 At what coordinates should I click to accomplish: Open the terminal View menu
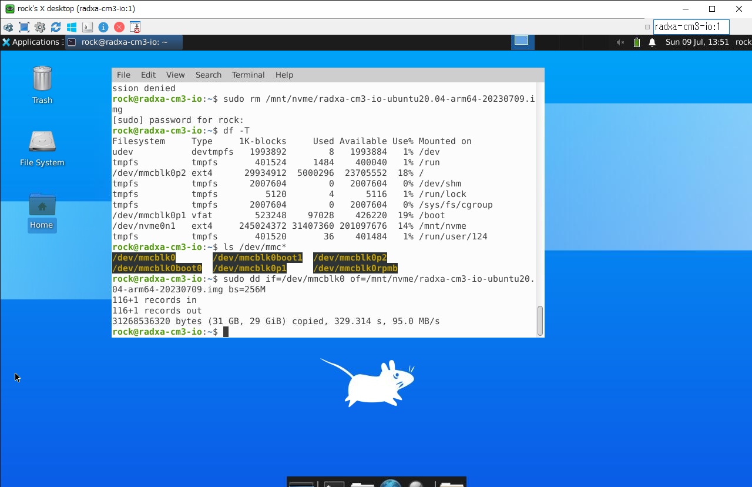click(175, 75)
